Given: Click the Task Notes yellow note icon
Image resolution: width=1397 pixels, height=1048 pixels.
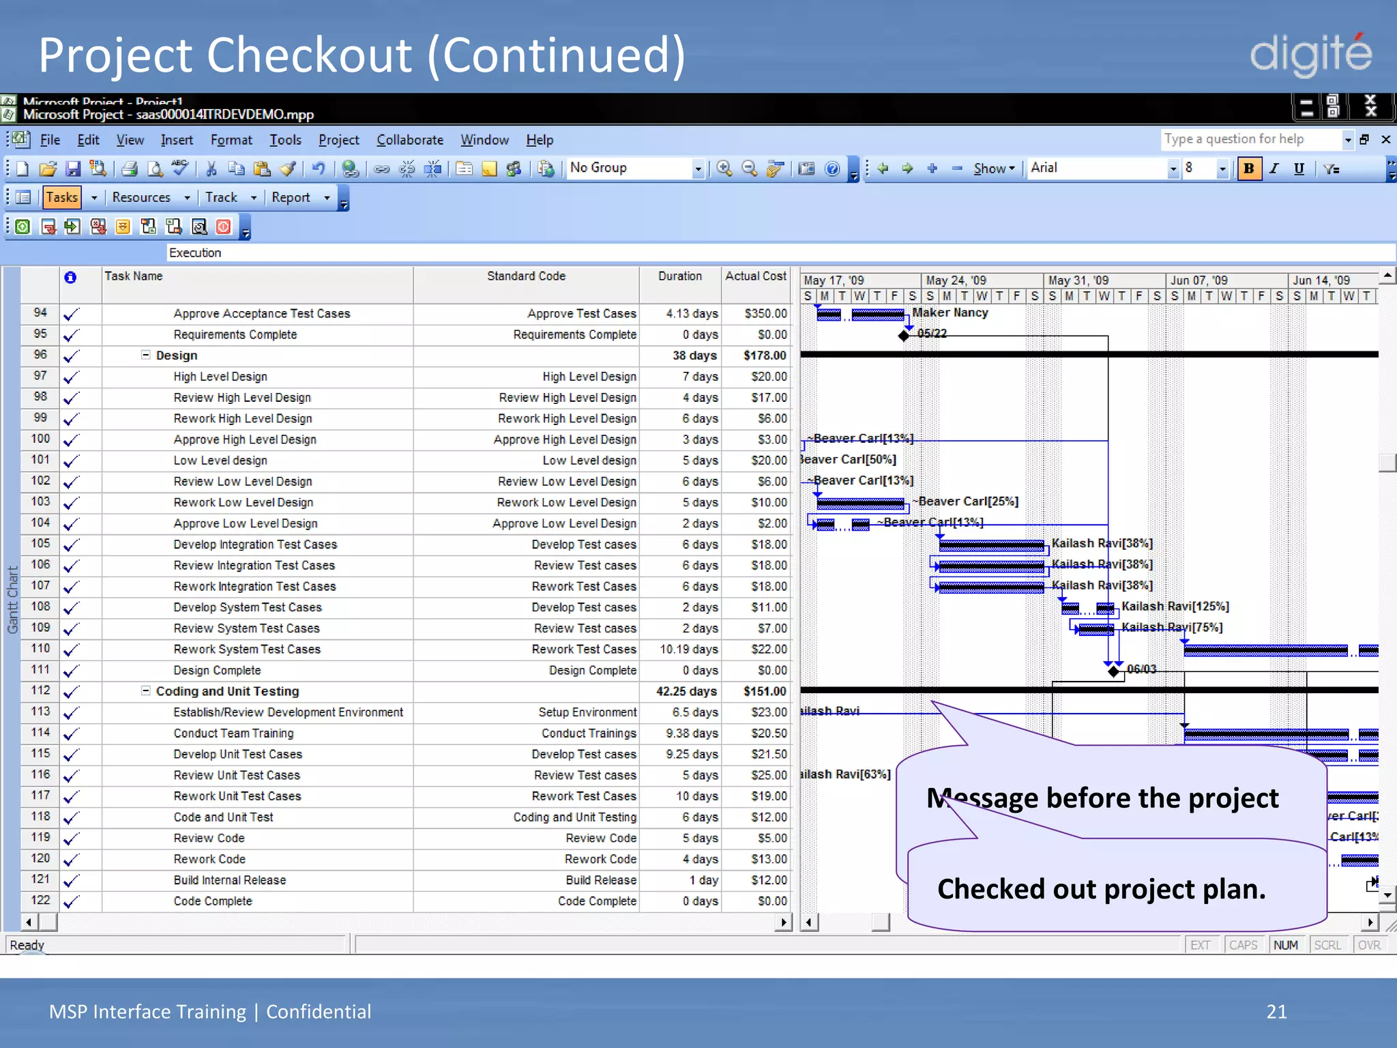Looking at the screenshot, I should tap(489, 169).
